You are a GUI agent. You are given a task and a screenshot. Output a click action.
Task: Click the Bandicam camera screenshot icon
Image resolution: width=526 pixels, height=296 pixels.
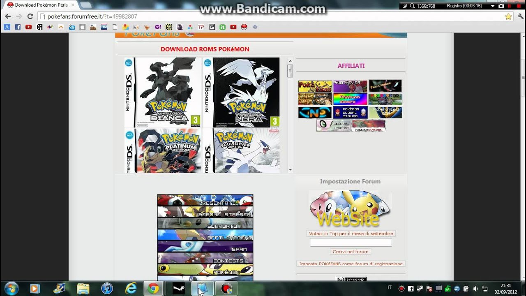click(501, 6)
